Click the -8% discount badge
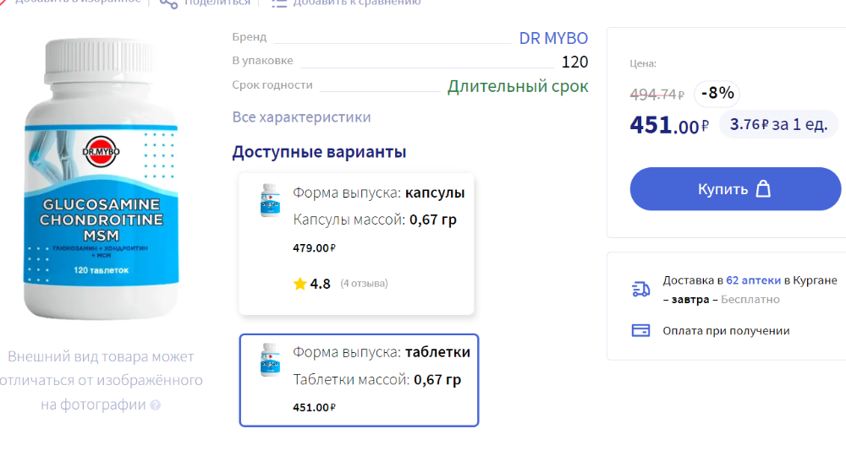Image resolution: width=846 pixels, height=456 pixels. click(717, 93)
